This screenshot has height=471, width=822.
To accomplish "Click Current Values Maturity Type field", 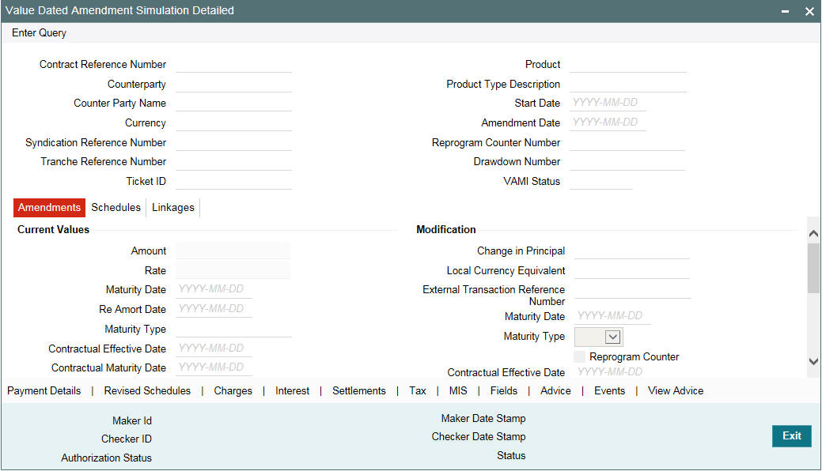I will click(234, 329).
